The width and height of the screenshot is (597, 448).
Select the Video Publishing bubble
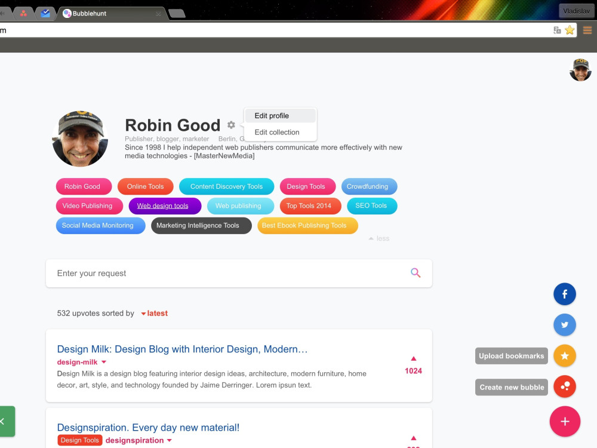click(x=90, y=206)
